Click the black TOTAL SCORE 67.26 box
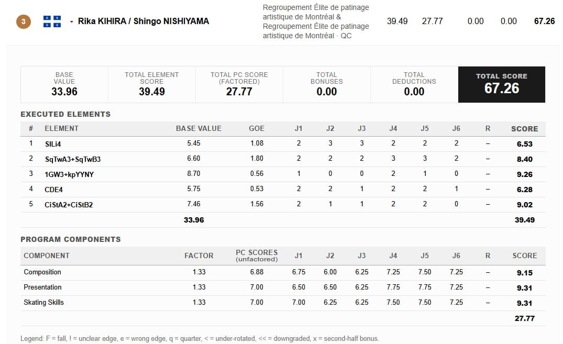563x344 pixels. 502,84
